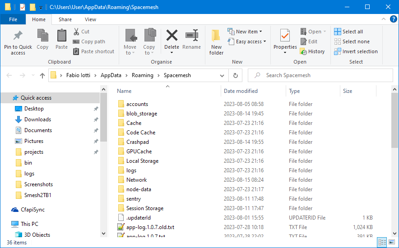Screen dimensions: 399x248
Task: Go up one folder level
Action: pos(42,75)
